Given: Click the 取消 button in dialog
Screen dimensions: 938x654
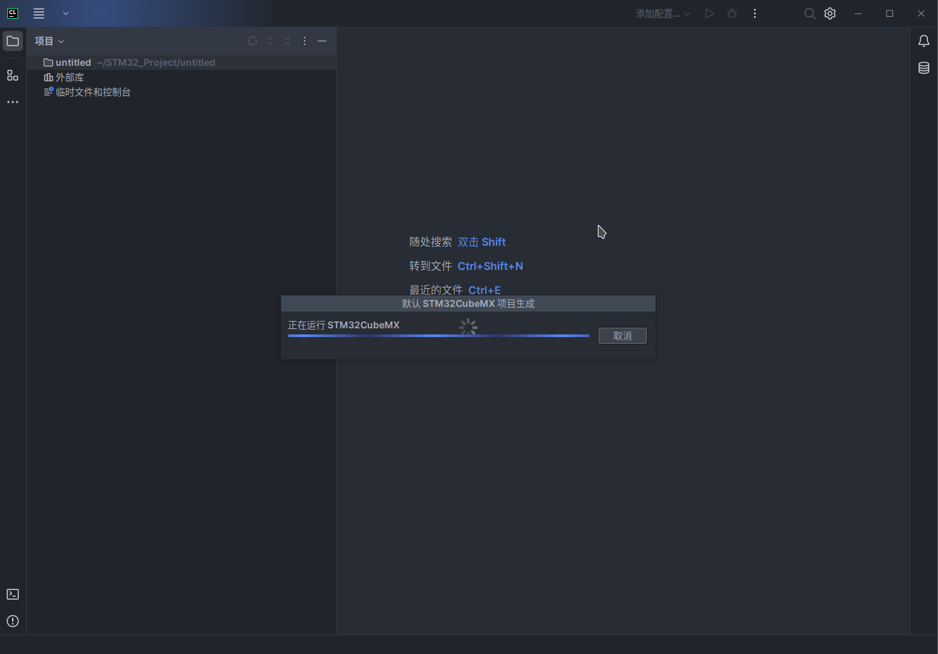Looking at the screenshot, I should coord(623,336).
